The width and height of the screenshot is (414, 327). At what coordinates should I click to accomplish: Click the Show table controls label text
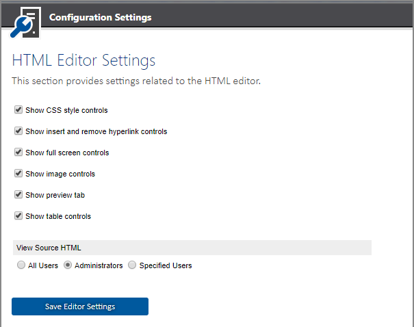point(58,216)
